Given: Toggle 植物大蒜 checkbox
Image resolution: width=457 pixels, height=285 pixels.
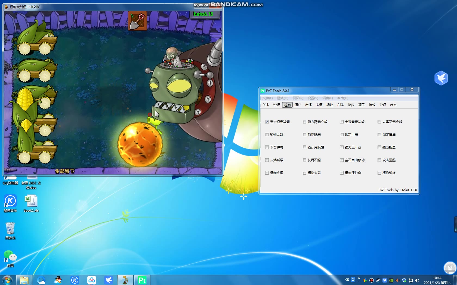Looking at the screenshot, I should click(x=304, y=173).
